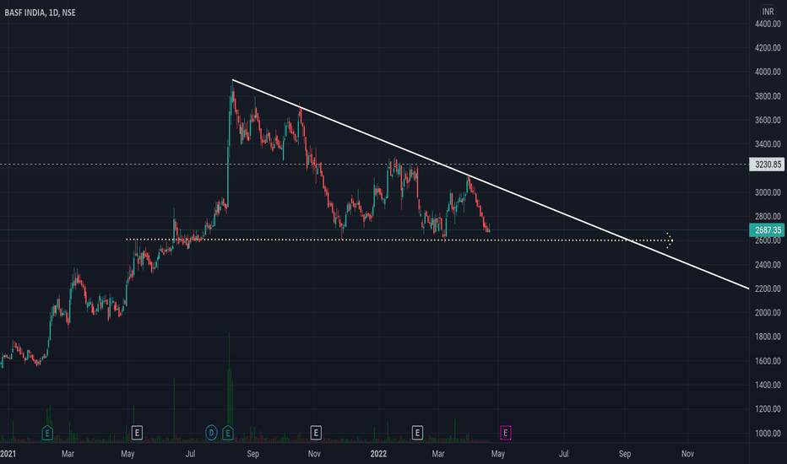
Task: Click the green earnings E marker near Mar 2021
Action: click(47, 433)
